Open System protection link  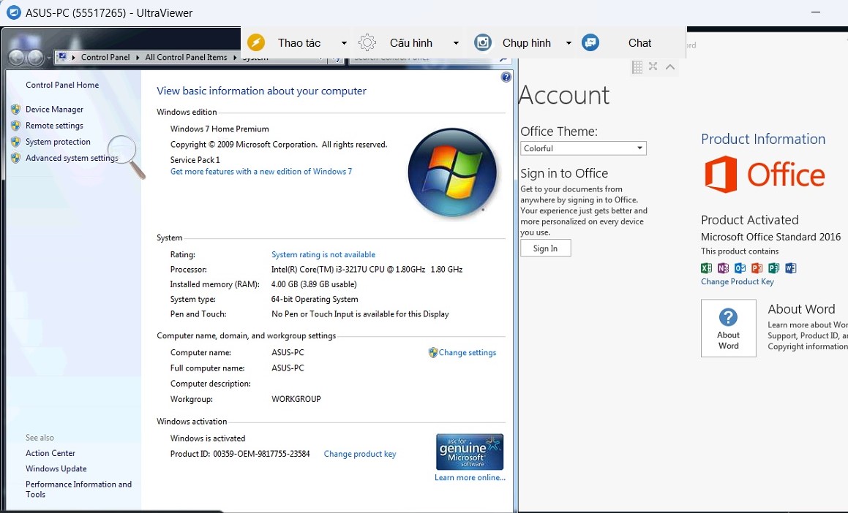(x=58, y=142)
